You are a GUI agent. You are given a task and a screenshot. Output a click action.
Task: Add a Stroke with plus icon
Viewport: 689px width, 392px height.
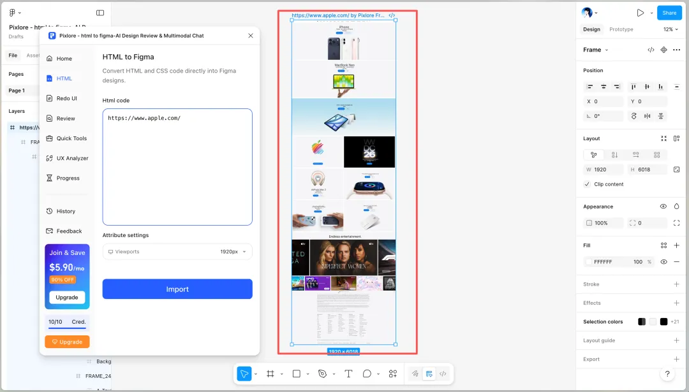click(x=677, y=284)
